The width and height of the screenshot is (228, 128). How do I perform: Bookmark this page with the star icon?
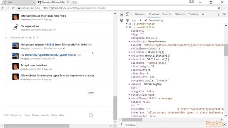(219, 8)
